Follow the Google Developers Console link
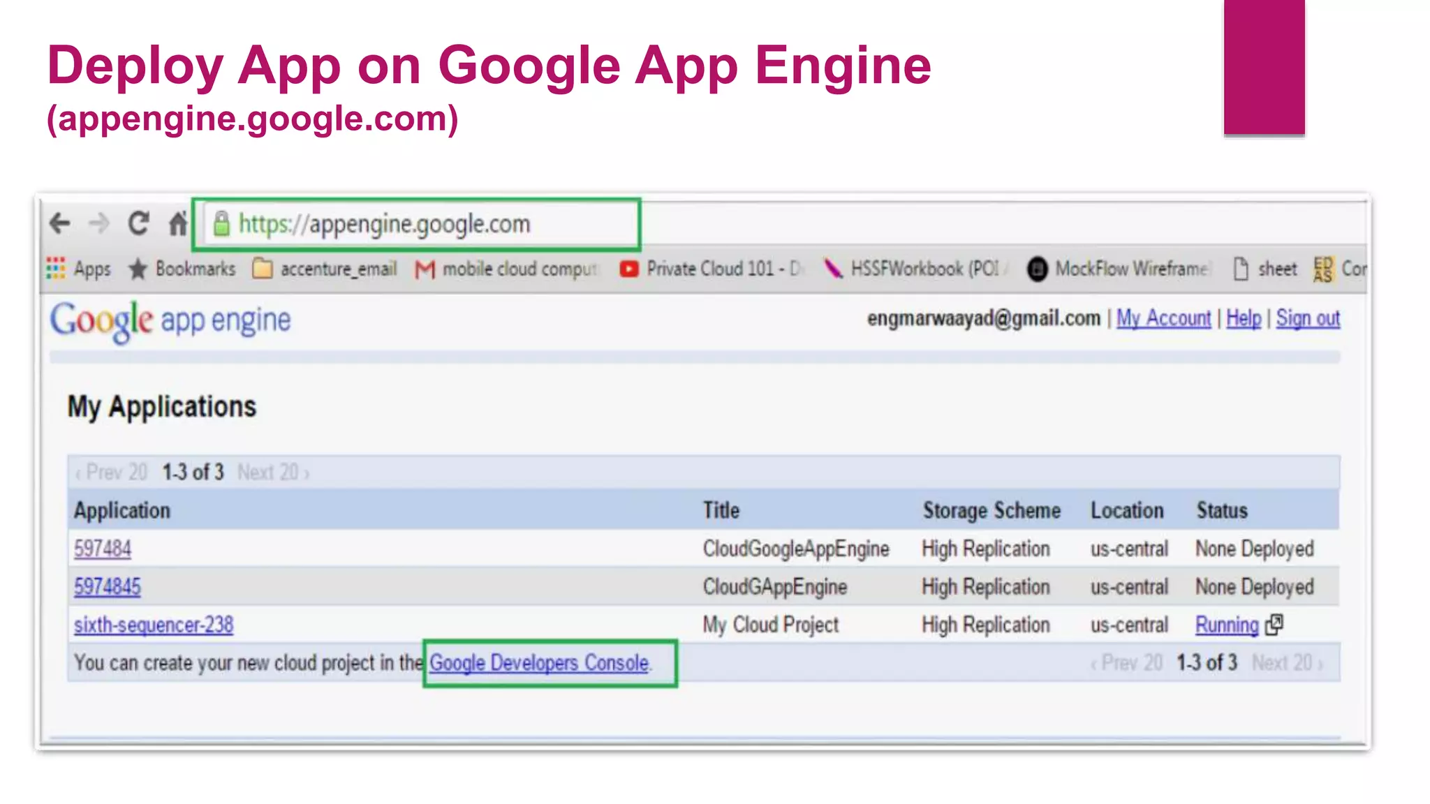The width and height of the screenshot is (1430, 804). click(x=539, y=662)
